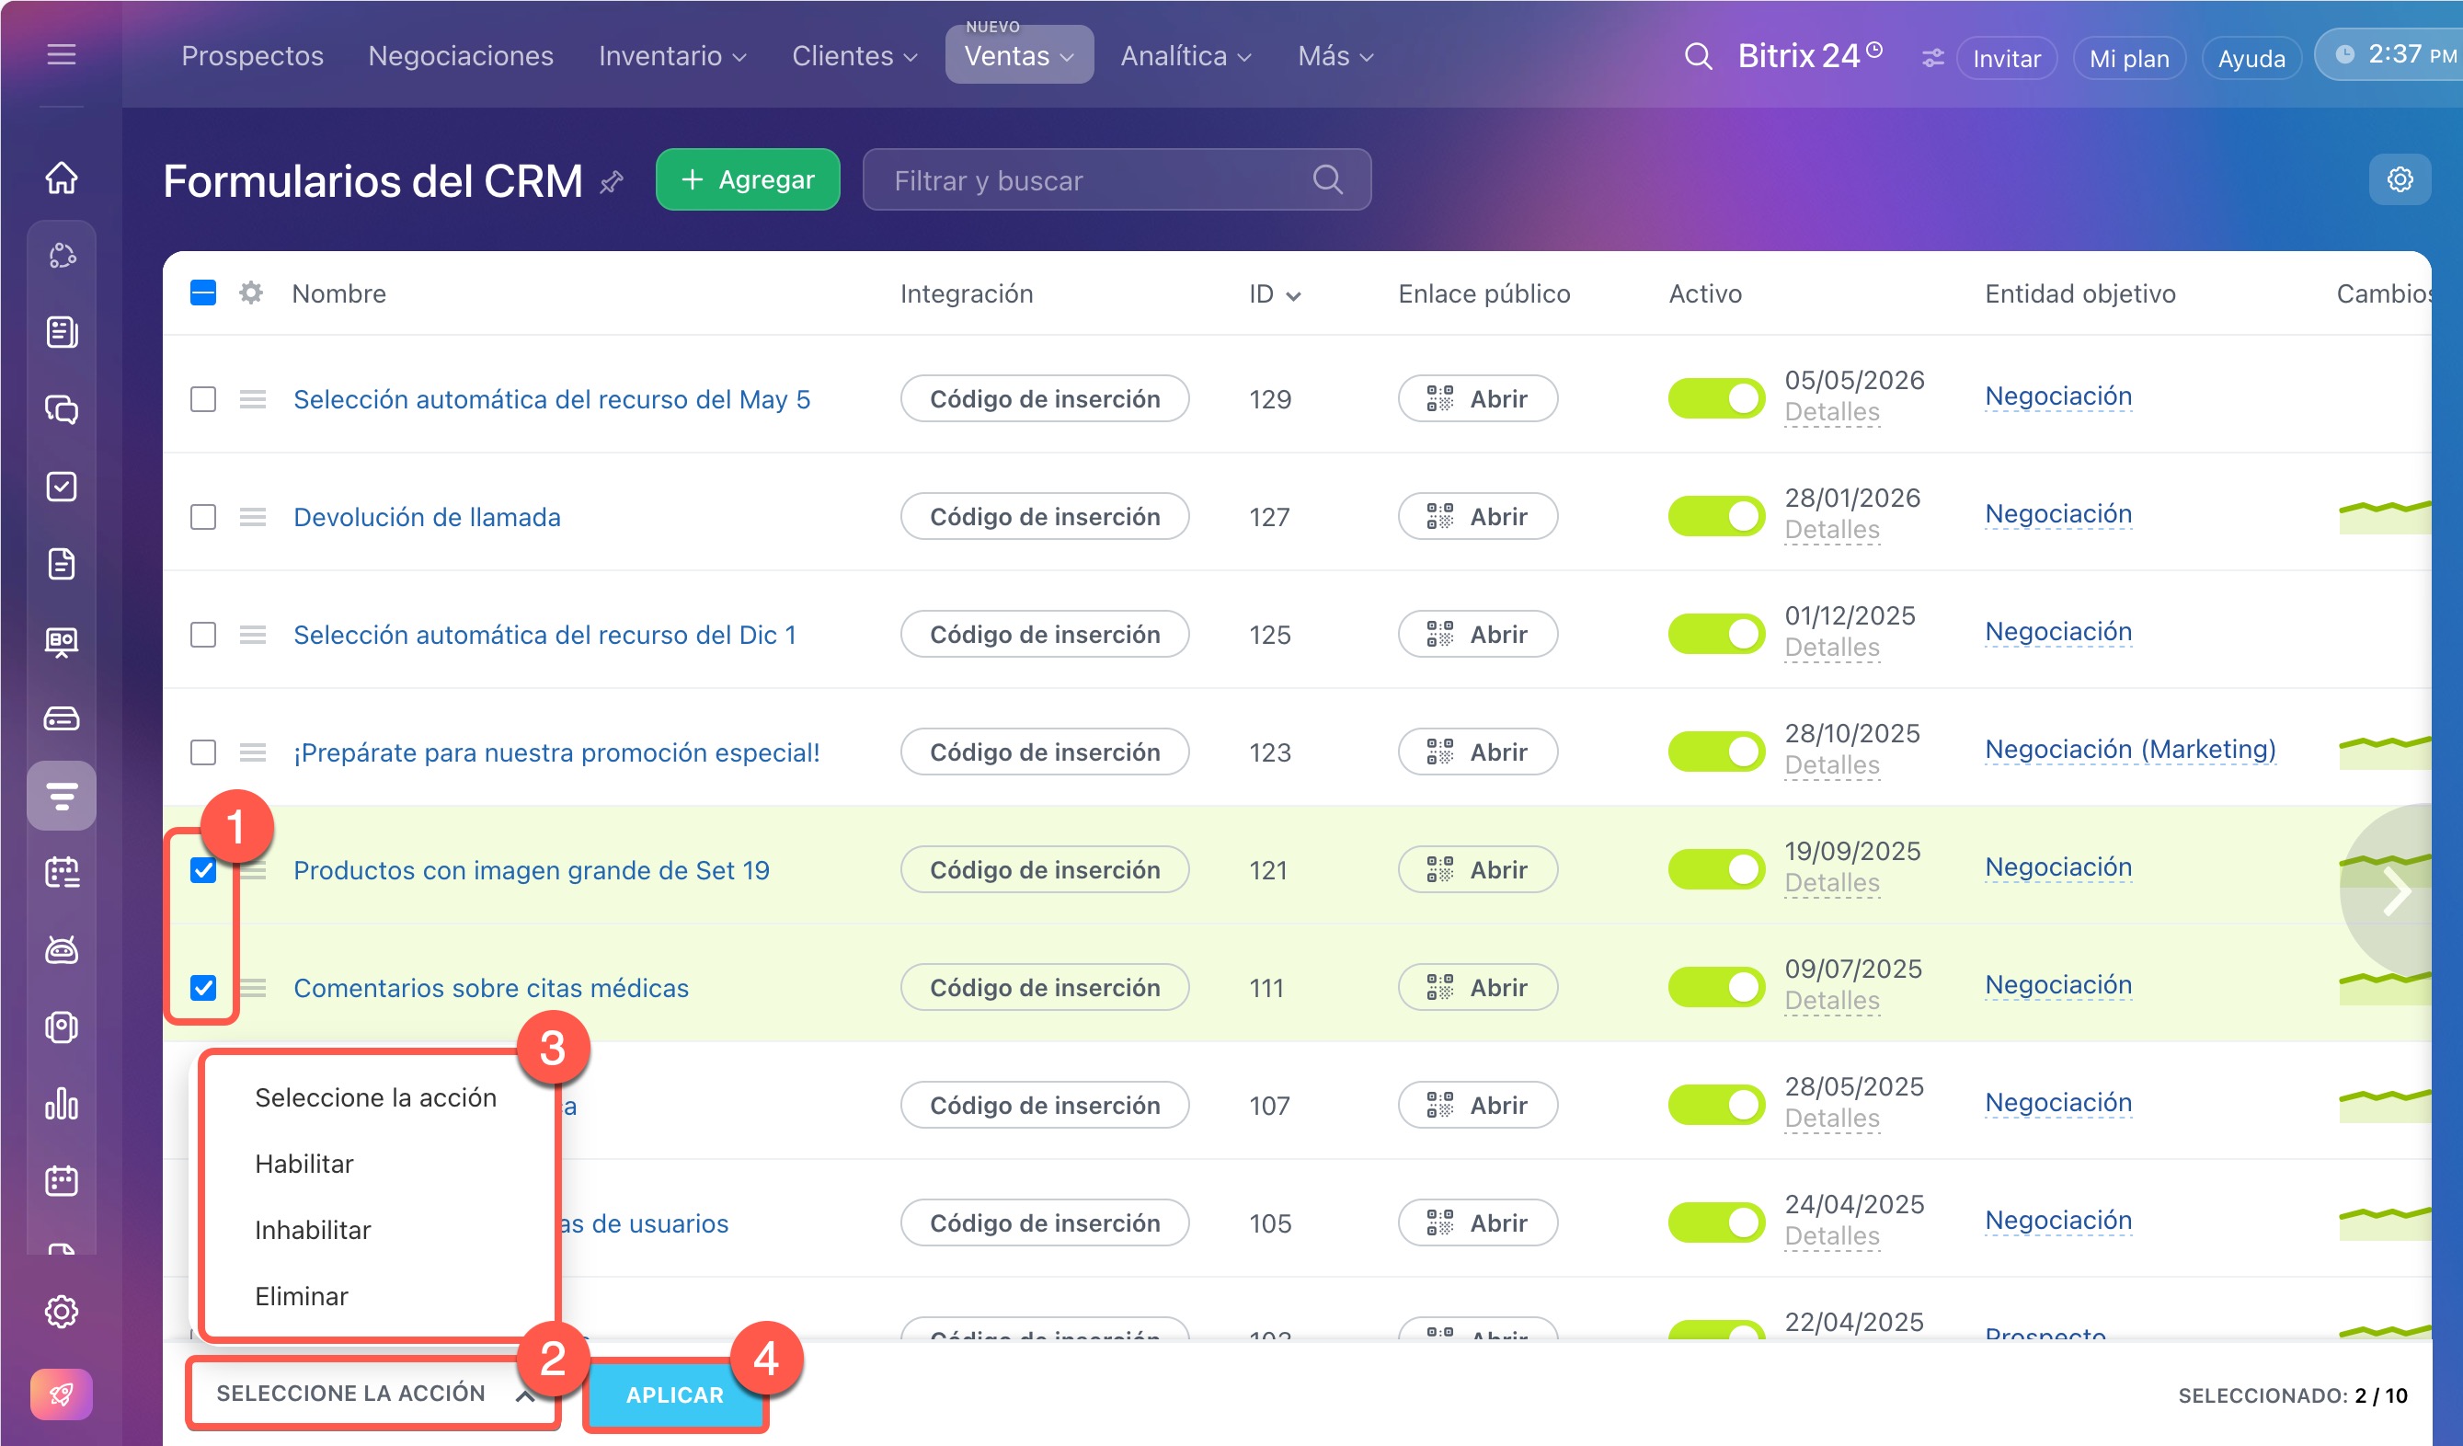Screen dimensions: 2463x1446
Task: Expand the Inventario menu
Action: [672, 56]
